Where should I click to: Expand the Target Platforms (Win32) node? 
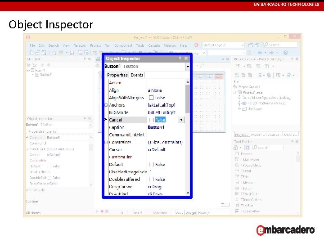pos(239,103)
